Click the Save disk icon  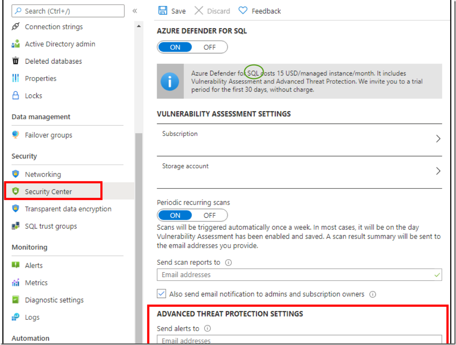pyautogui.click(x=162, y=11)
